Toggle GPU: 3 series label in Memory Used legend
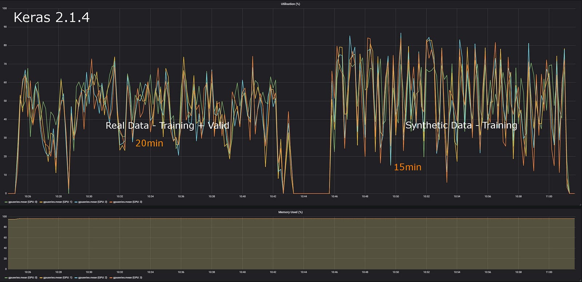 click(x=128, y=278)
